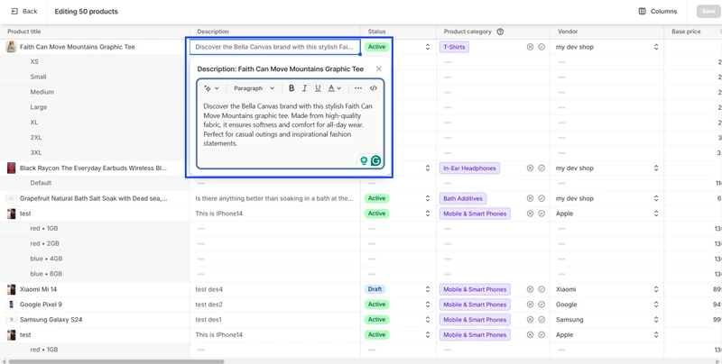The image size is (722, 364).
Task: Click inside the description text area
Action: 290,124
